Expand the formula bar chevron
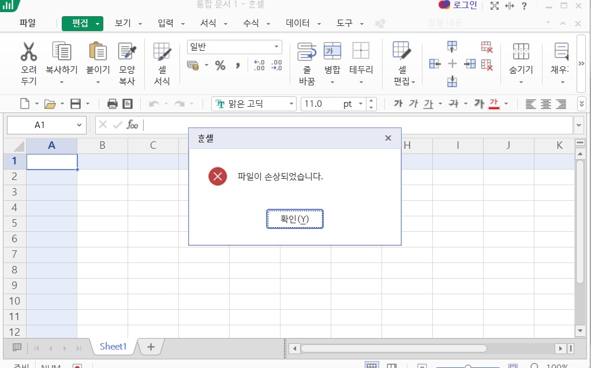This screenshot has height=368, width=591. click(579, 125)
